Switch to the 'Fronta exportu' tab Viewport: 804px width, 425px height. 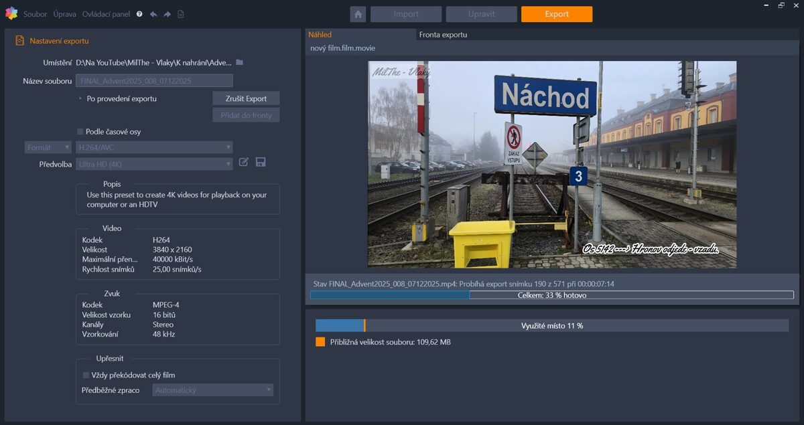443,35
